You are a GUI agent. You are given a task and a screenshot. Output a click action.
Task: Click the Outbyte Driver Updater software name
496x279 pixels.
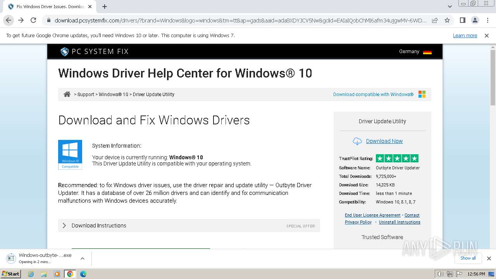398,168
